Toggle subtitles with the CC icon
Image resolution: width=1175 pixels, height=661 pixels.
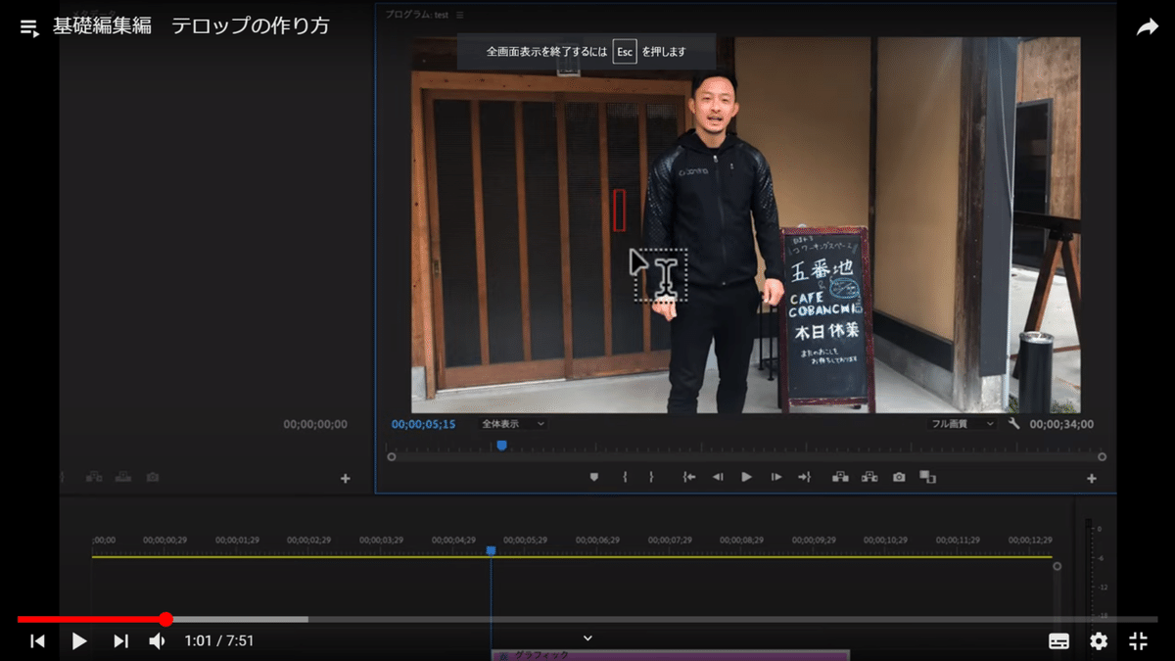click(1058, 641)
